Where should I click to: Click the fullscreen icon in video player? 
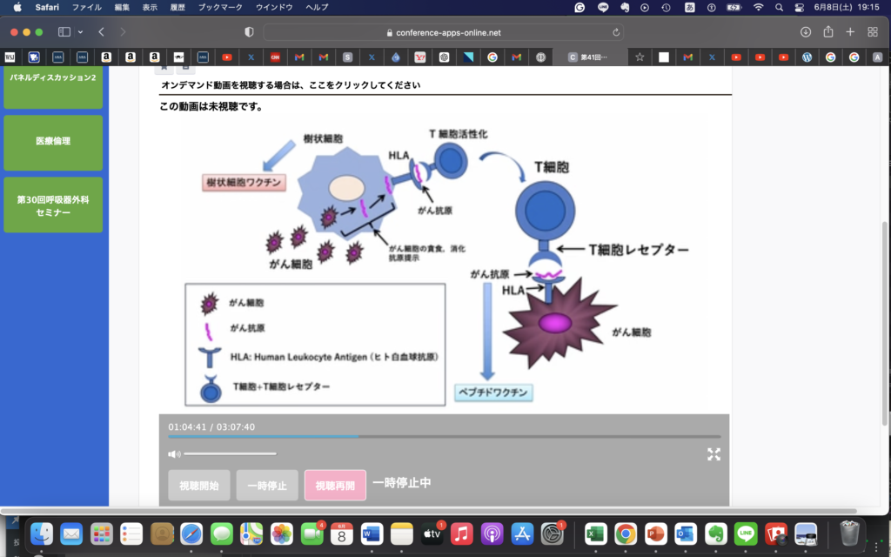click(x=713, y=453)
